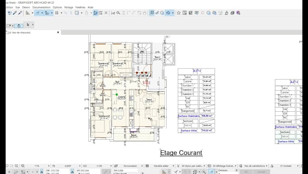Open the 1:100 scale dropdown
Image resolution: width=308 pixels, height=174 pixels.
coord(111,166)
